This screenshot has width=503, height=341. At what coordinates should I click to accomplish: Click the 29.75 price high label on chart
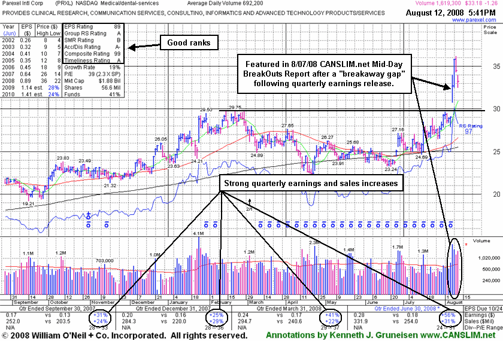point(235,107)
